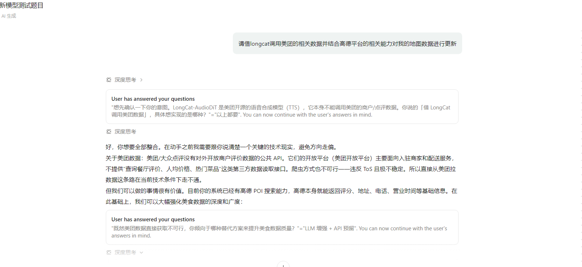Screen dimensions: 582x267
Task: Click the faded 深度思考 label at the bottom
Action: pos(125,253)
